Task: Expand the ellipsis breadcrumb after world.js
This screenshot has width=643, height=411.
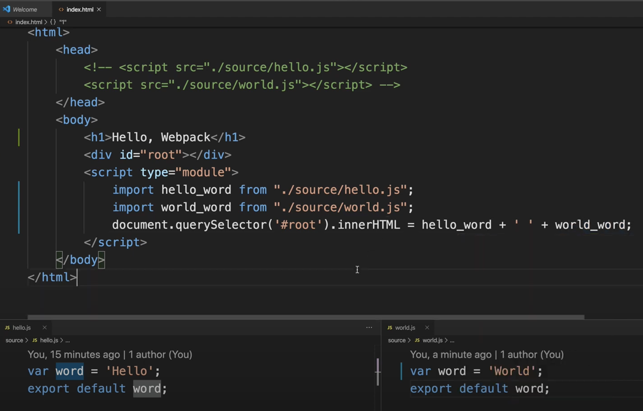Action: coord(452,340)
